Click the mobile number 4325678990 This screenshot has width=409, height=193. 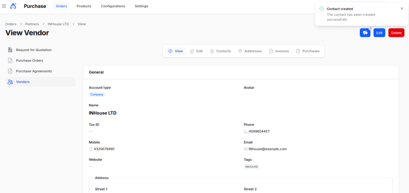104,149
